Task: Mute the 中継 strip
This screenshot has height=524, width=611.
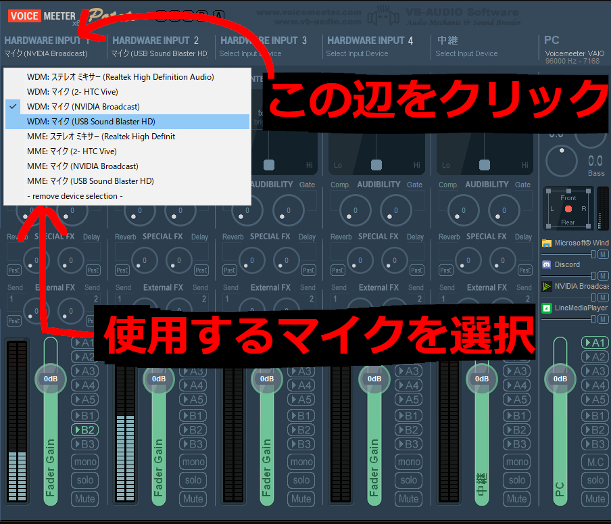Action: pyautogui.click(x=516, y=499)
